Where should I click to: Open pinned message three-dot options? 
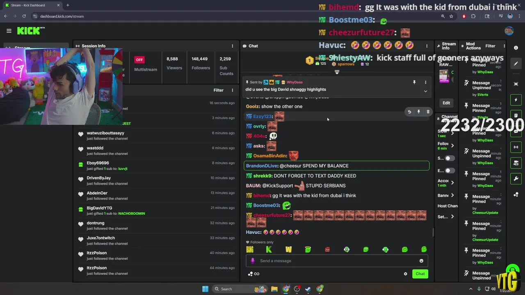[425, 82]
